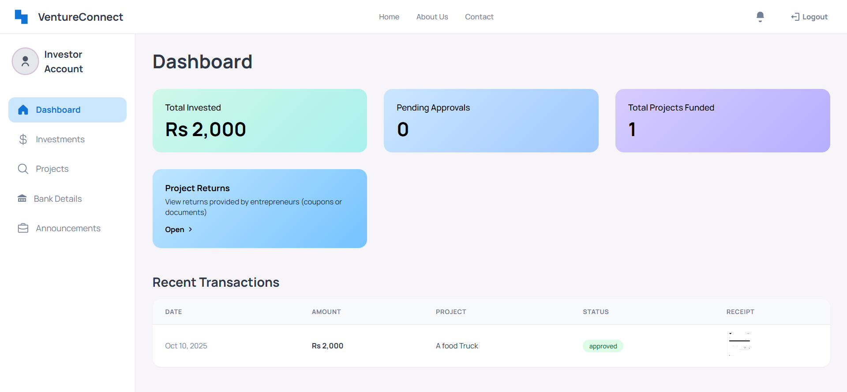This screenshot has height=392, width=847.
Task: Open the About Us page
Action: point(432,17)
